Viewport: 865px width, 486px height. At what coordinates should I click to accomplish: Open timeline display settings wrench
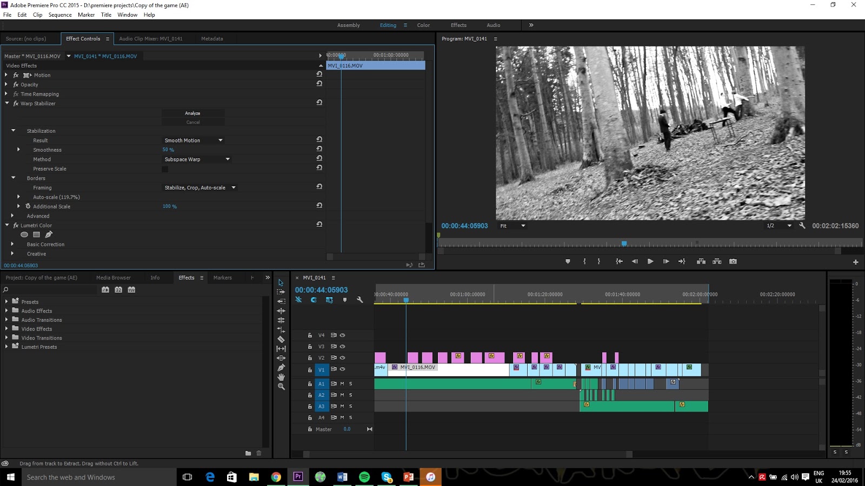point(360,300)
